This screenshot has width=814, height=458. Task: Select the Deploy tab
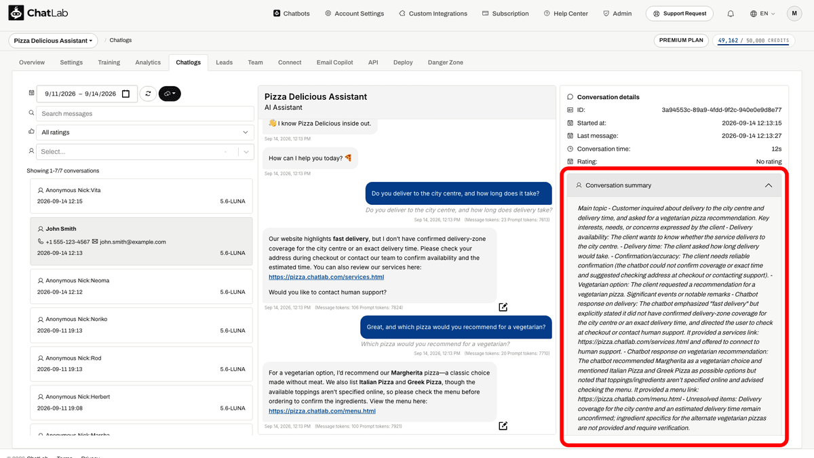pos(403,62)
